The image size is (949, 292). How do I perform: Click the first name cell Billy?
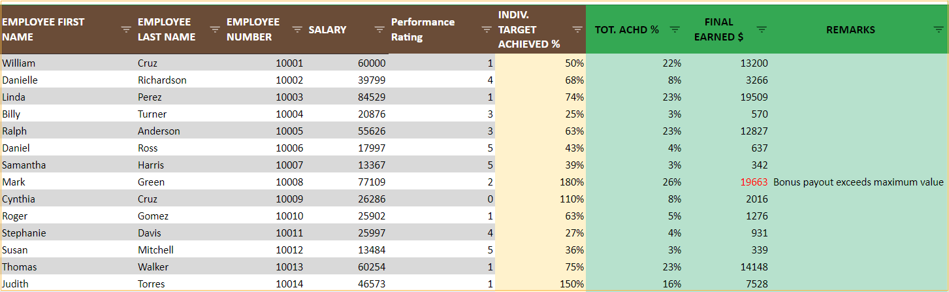point(68,114)
